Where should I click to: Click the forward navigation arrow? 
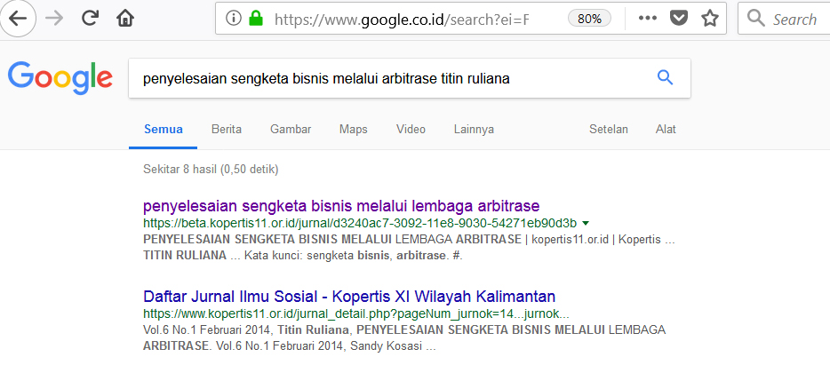(53, 18)
